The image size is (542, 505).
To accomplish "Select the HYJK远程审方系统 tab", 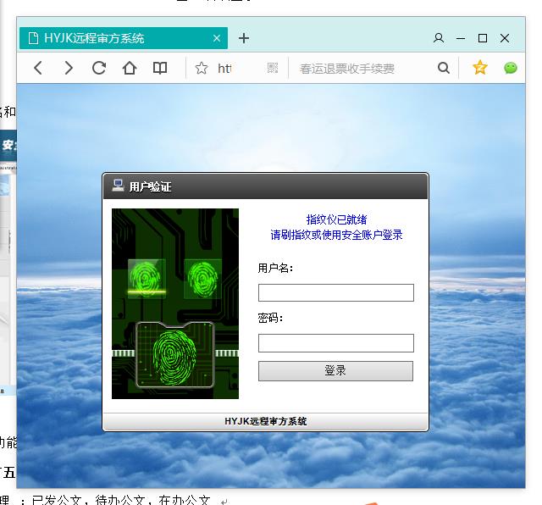I will click(110, 38).
